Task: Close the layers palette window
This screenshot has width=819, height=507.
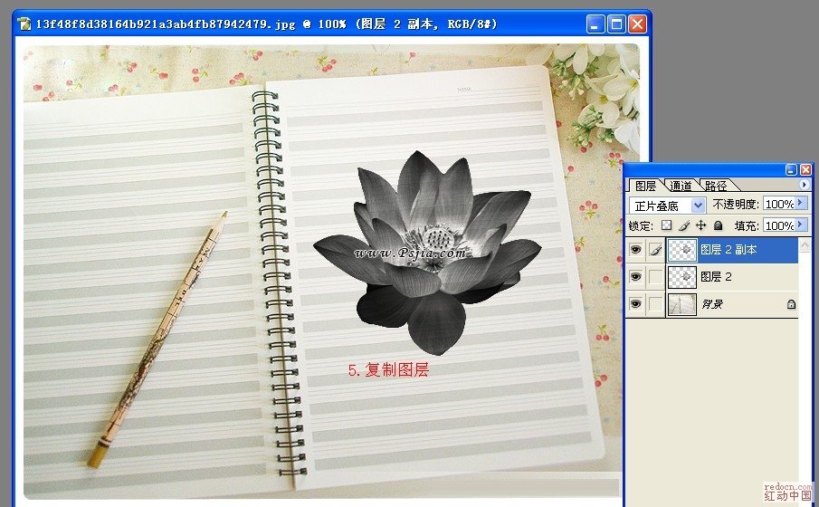Action: click(x=805, y=169)
